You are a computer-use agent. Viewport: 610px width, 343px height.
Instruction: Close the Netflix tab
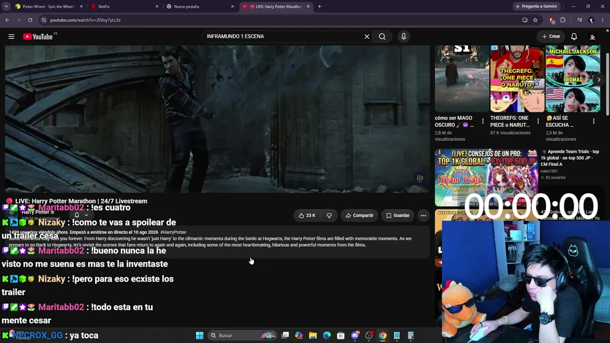click(x=157, y=7)
